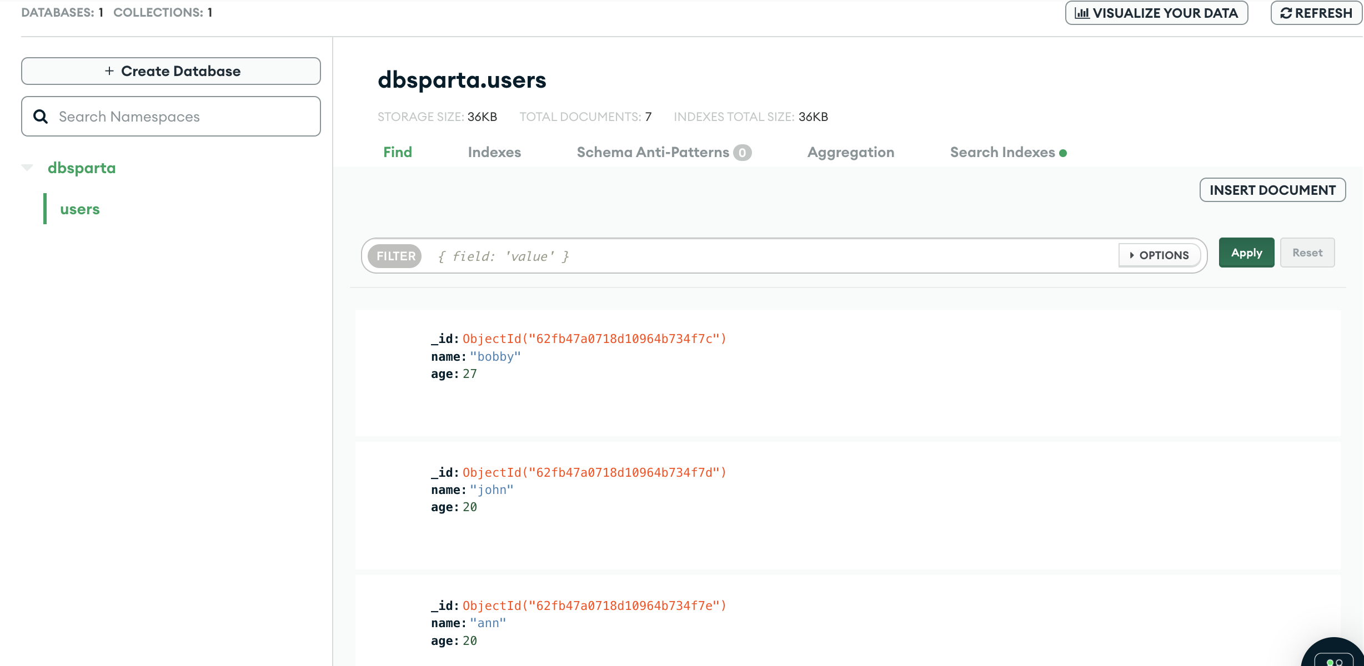Screen dimensions: 1364x666
Task: Click the dbsparta.users heading
Action: coord(462,80)
